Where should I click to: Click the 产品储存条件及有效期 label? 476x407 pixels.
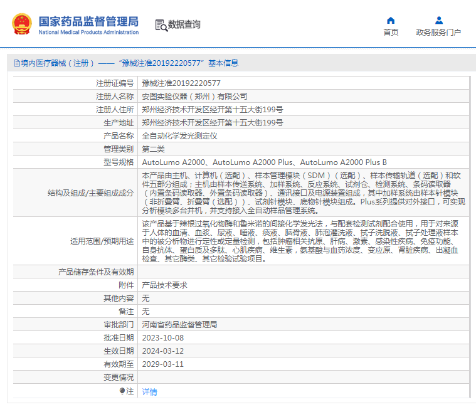click(x=96, y=272)
